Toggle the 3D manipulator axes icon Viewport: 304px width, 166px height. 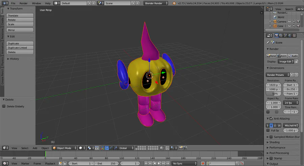coord(102,148)
